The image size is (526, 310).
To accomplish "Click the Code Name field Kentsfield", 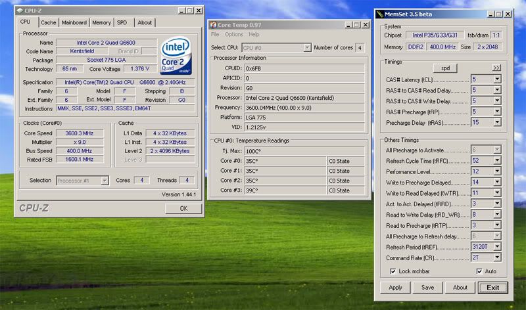I will tap(82, 51).
